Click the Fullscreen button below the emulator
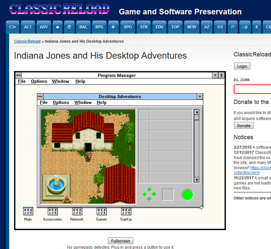The image size is (271, 249). pos(120,241)
